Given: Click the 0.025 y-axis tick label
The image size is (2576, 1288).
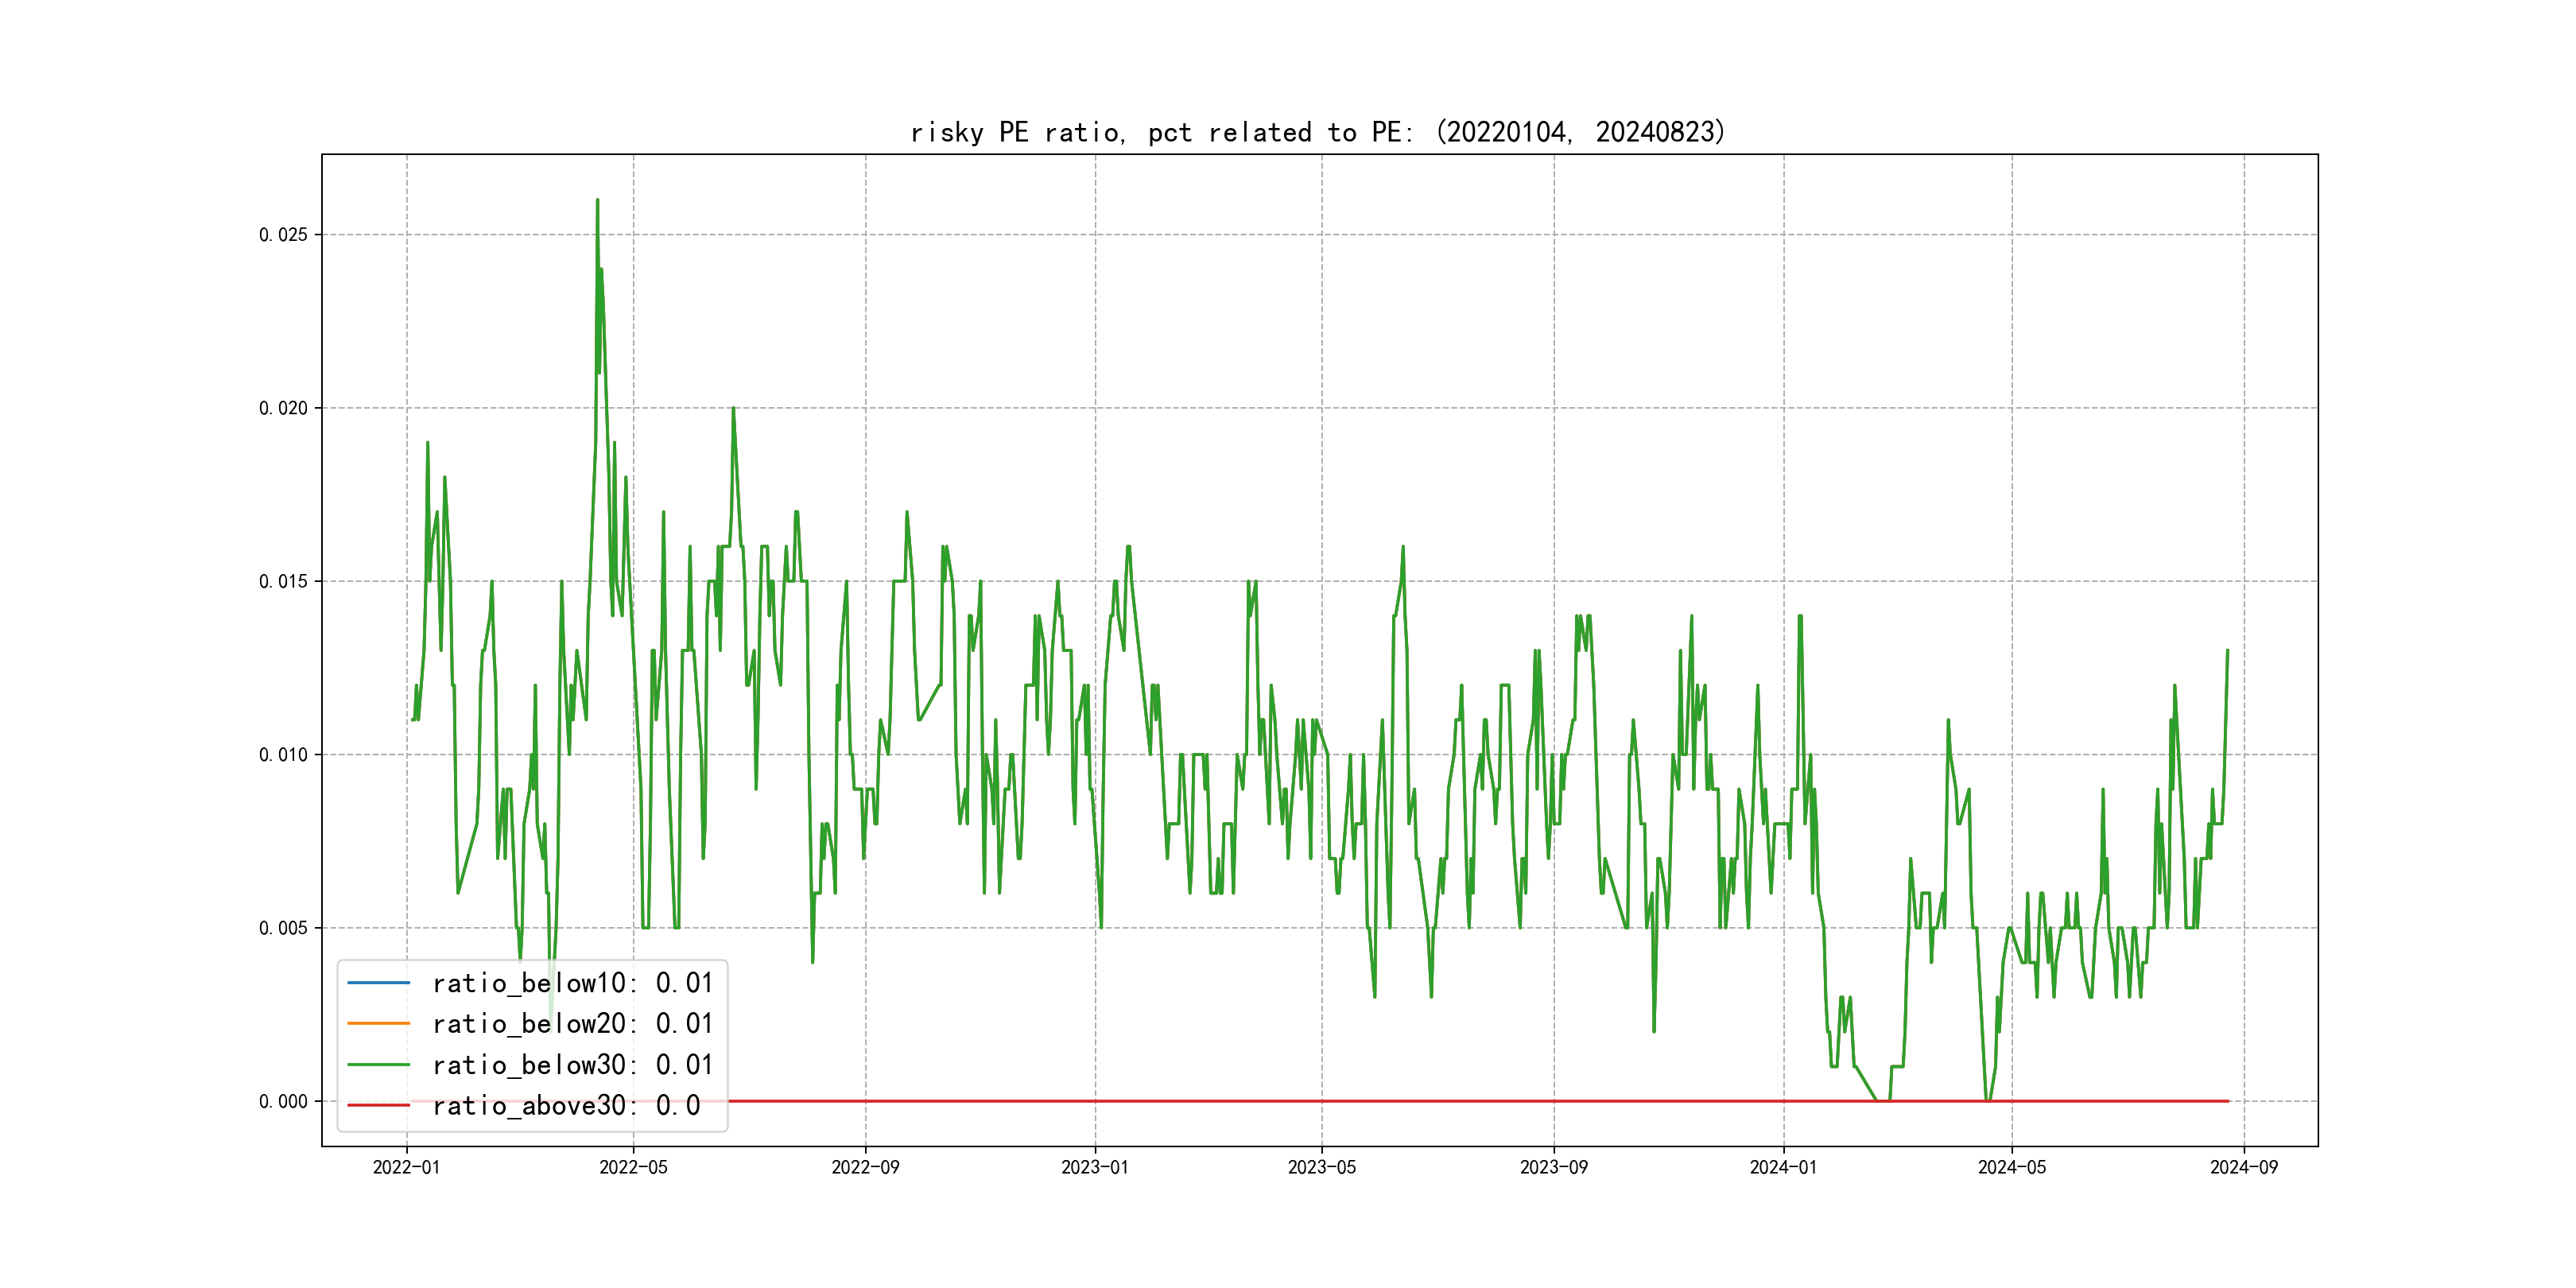Looking at the screenshot, I should (x=283, y=235).
